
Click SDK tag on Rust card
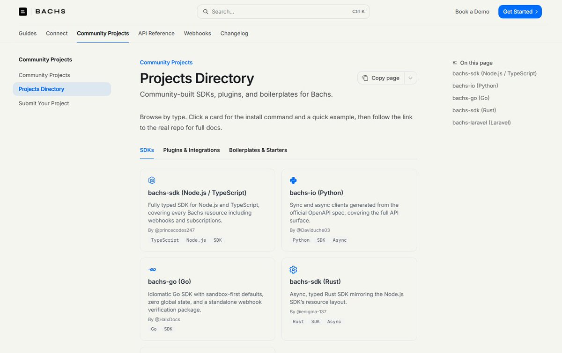(316, 321)
